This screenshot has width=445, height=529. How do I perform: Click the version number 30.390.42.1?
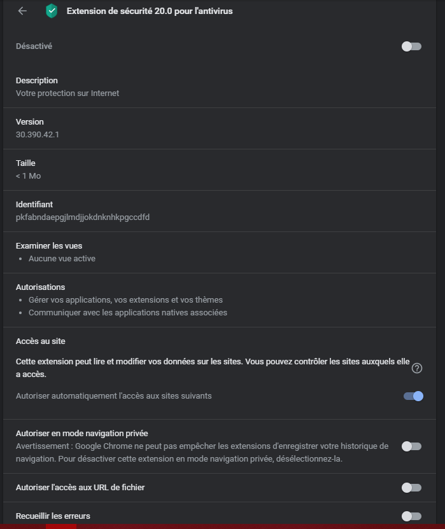[38, 135]
